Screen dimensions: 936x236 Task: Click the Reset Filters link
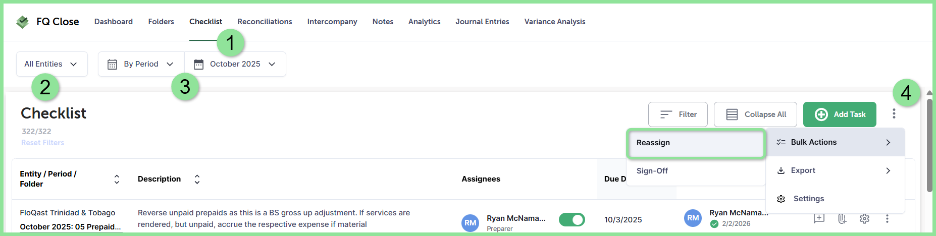tap(43, 143)
